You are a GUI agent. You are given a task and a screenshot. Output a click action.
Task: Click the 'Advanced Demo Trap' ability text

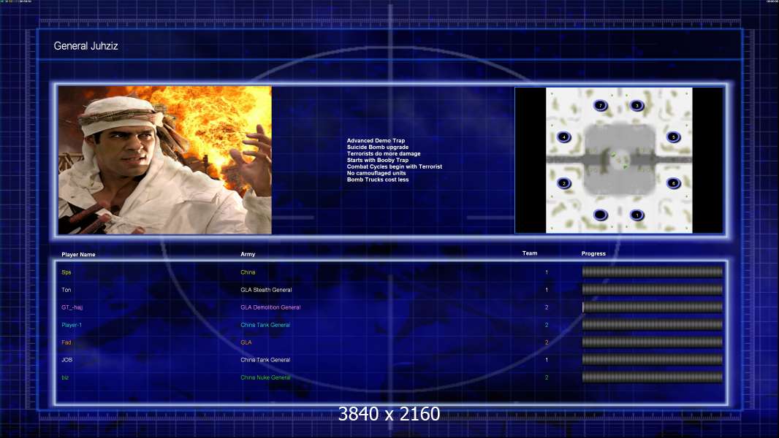(376, 140)
